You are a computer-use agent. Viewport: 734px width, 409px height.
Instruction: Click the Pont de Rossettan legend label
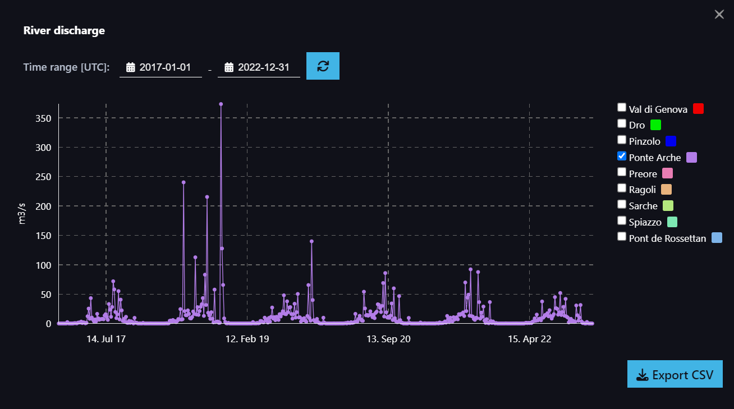click(x=668, y=238)
